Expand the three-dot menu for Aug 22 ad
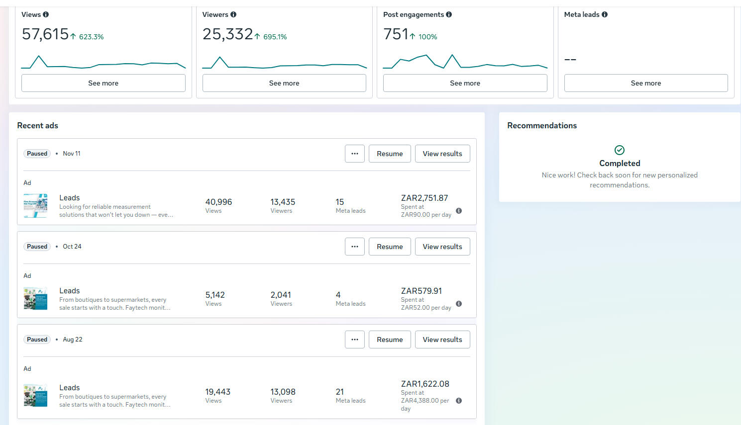The height and width of the screenshot is (425, 741). [355, 340]
